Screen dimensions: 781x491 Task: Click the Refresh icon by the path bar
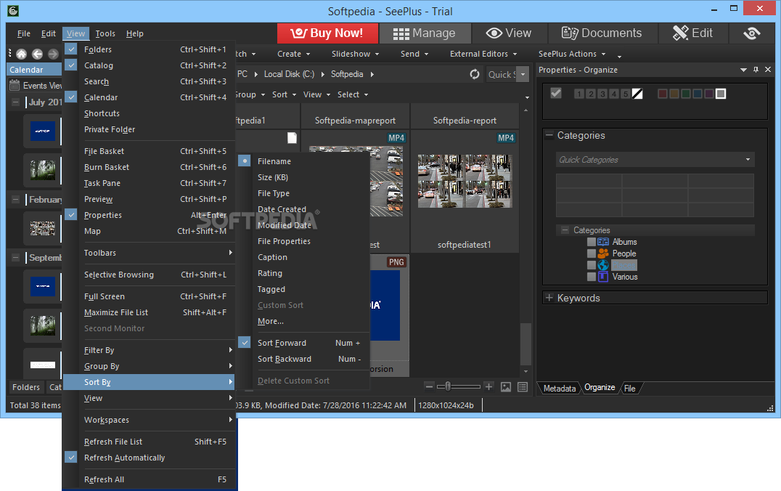coord(475,74)
